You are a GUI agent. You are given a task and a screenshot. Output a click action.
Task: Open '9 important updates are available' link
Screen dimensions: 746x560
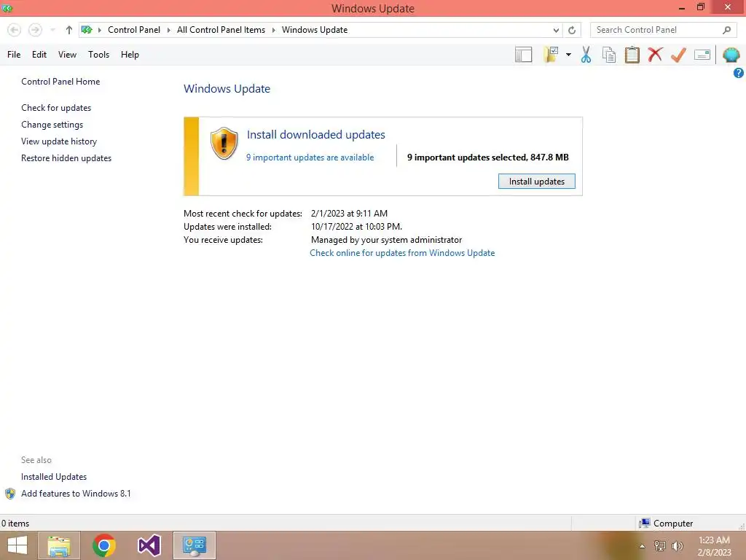point(310,157)
